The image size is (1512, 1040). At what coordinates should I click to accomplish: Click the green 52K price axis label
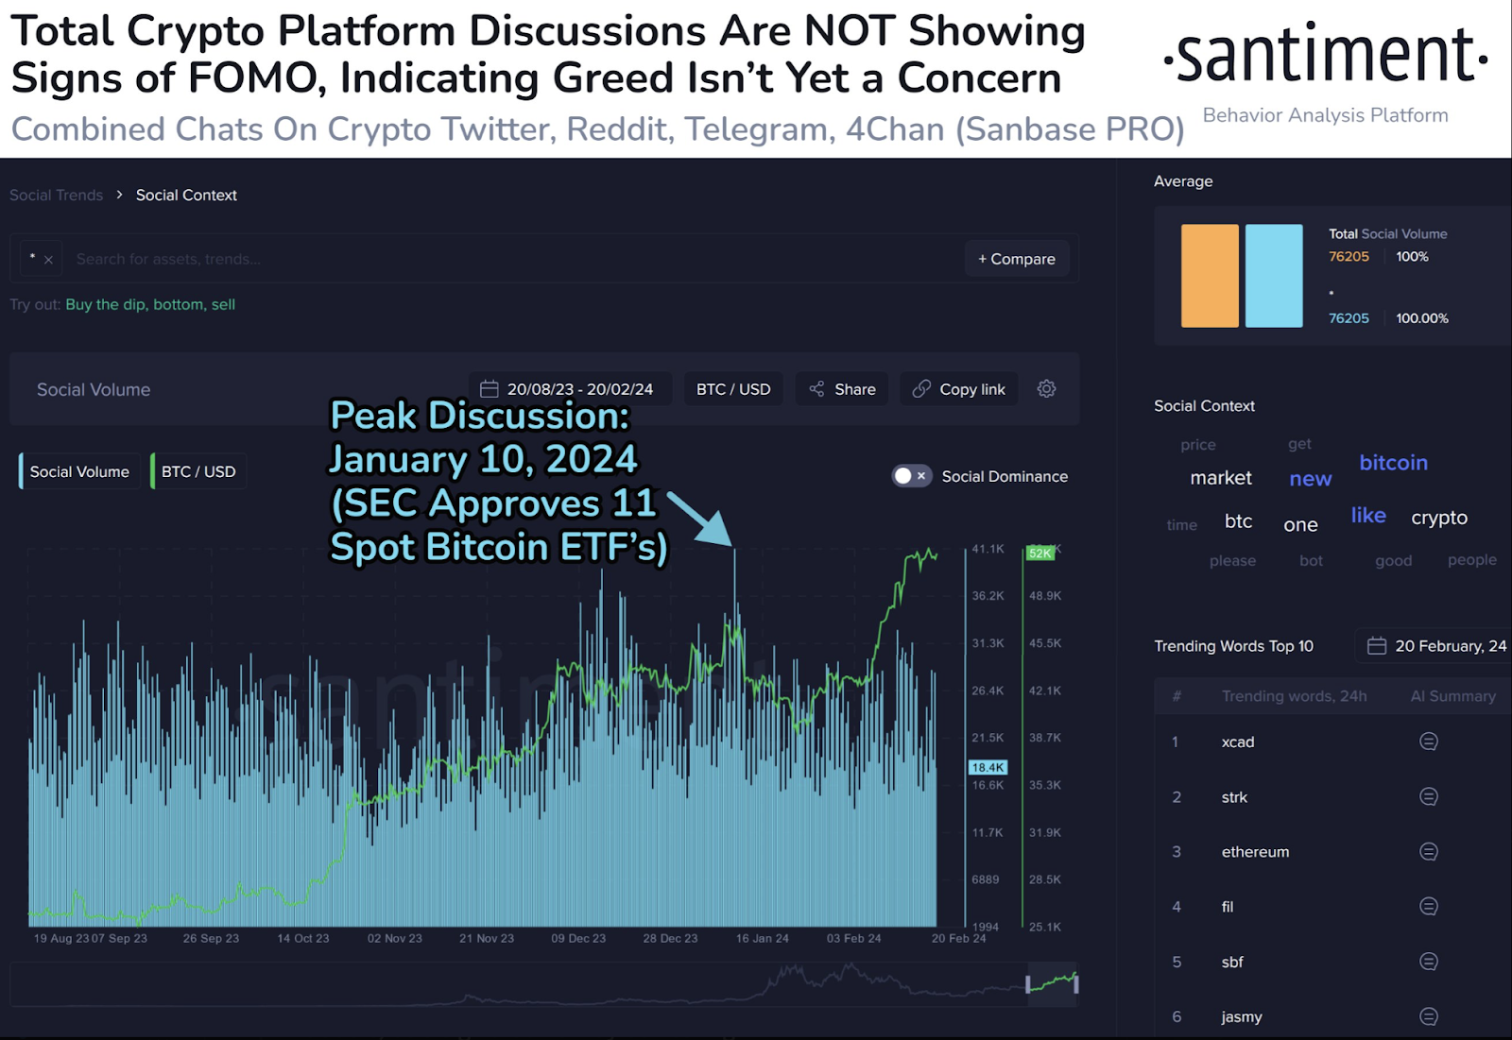point(1039,554)
